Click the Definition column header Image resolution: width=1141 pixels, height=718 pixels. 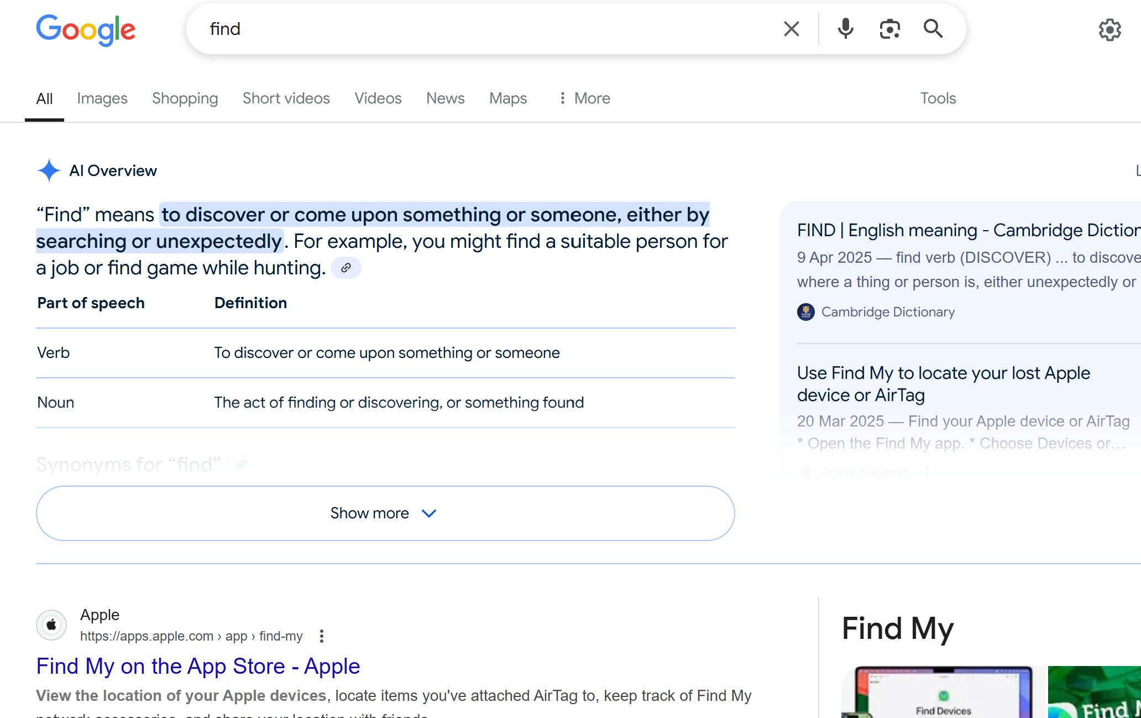tap(250, 303)
